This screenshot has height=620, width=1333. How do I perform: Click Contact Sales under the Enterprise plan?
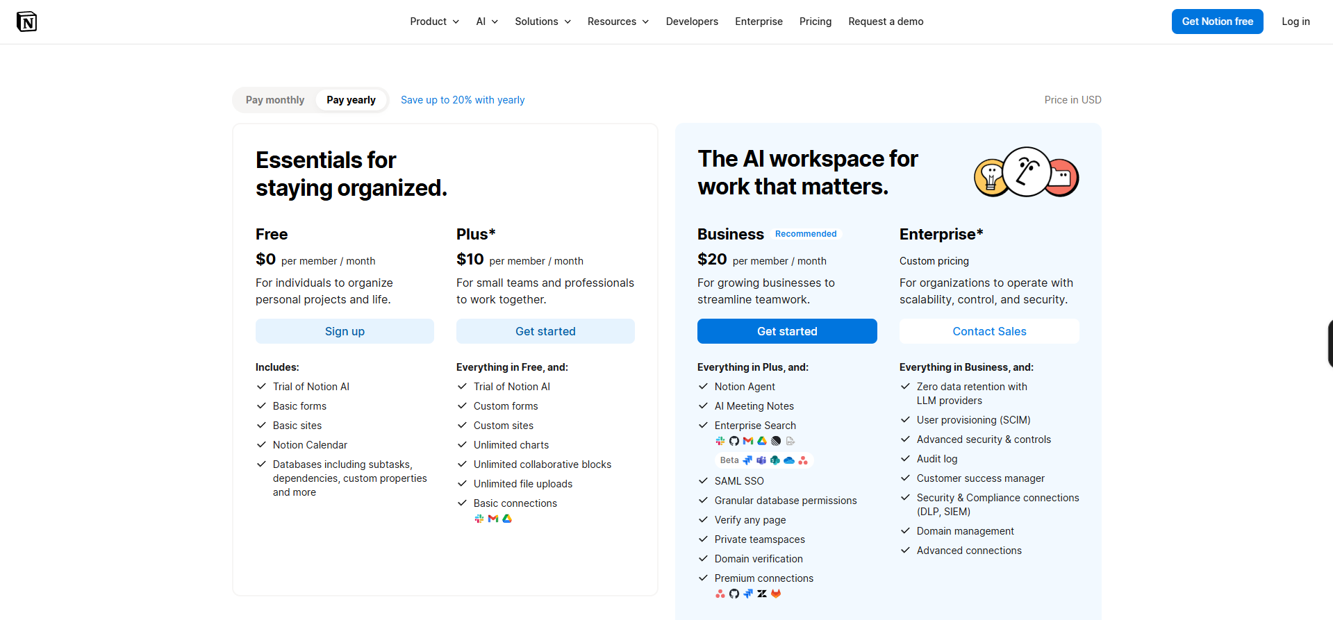pos(989,331)
